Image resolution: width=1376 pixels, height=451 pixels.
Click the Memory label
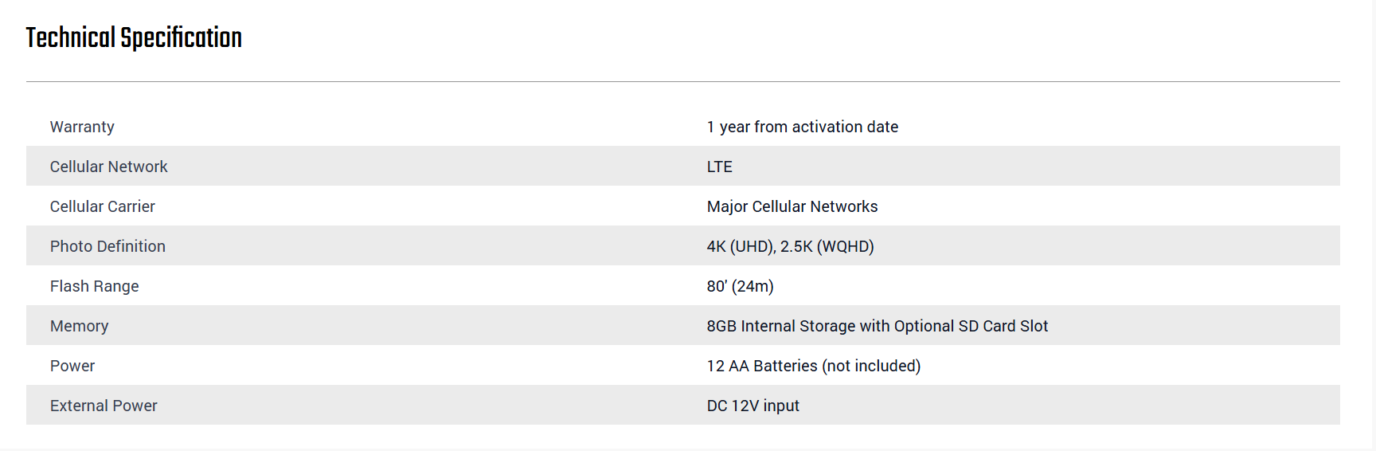click(x=79, y=326)
